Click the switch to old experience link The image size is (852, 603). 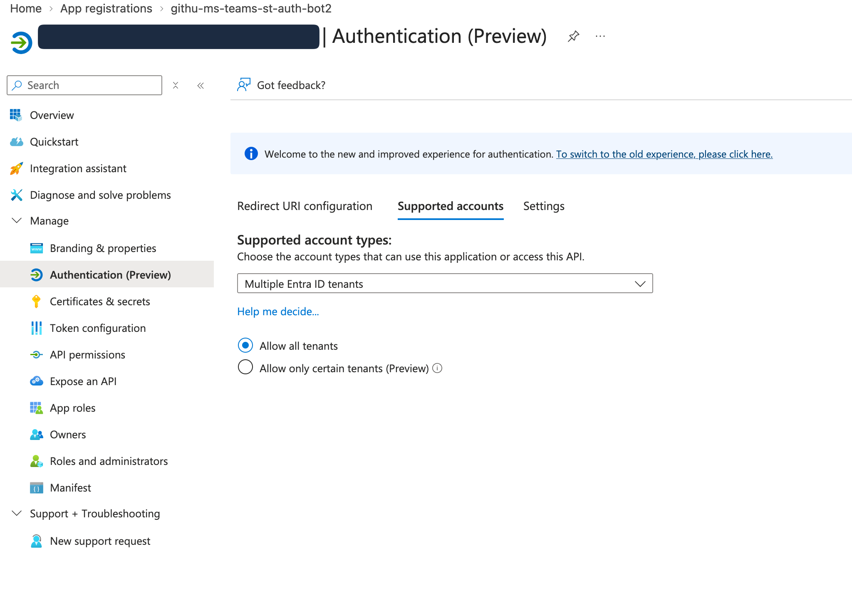[664, 154]
